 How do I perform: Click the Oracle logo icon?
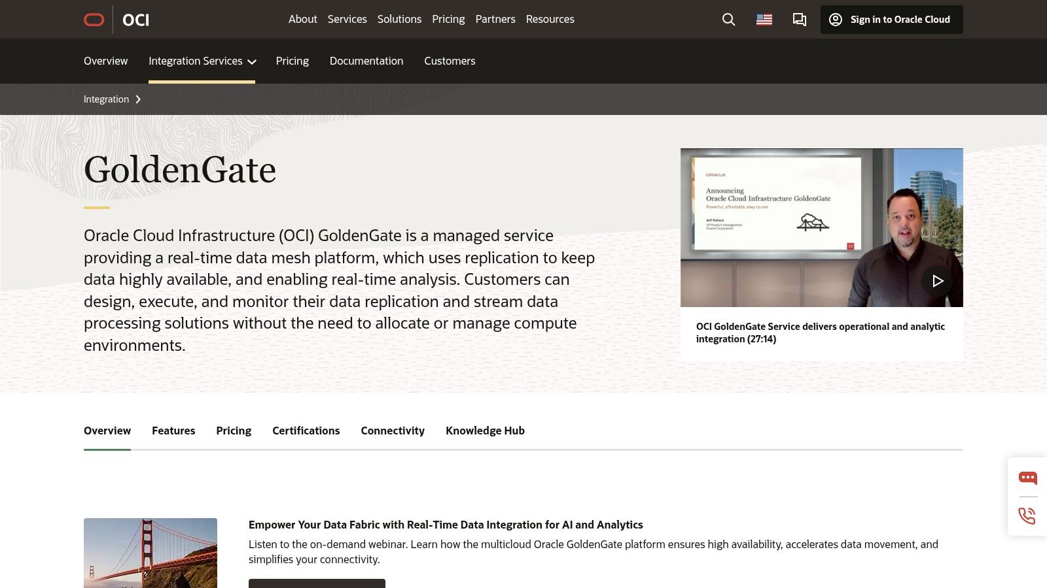tap(94, 20)
